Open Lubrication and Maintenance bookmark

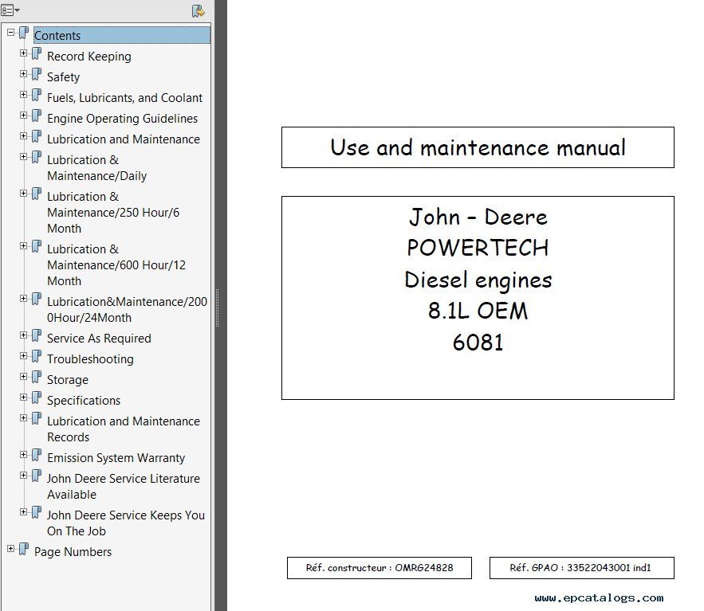[124, 139]
